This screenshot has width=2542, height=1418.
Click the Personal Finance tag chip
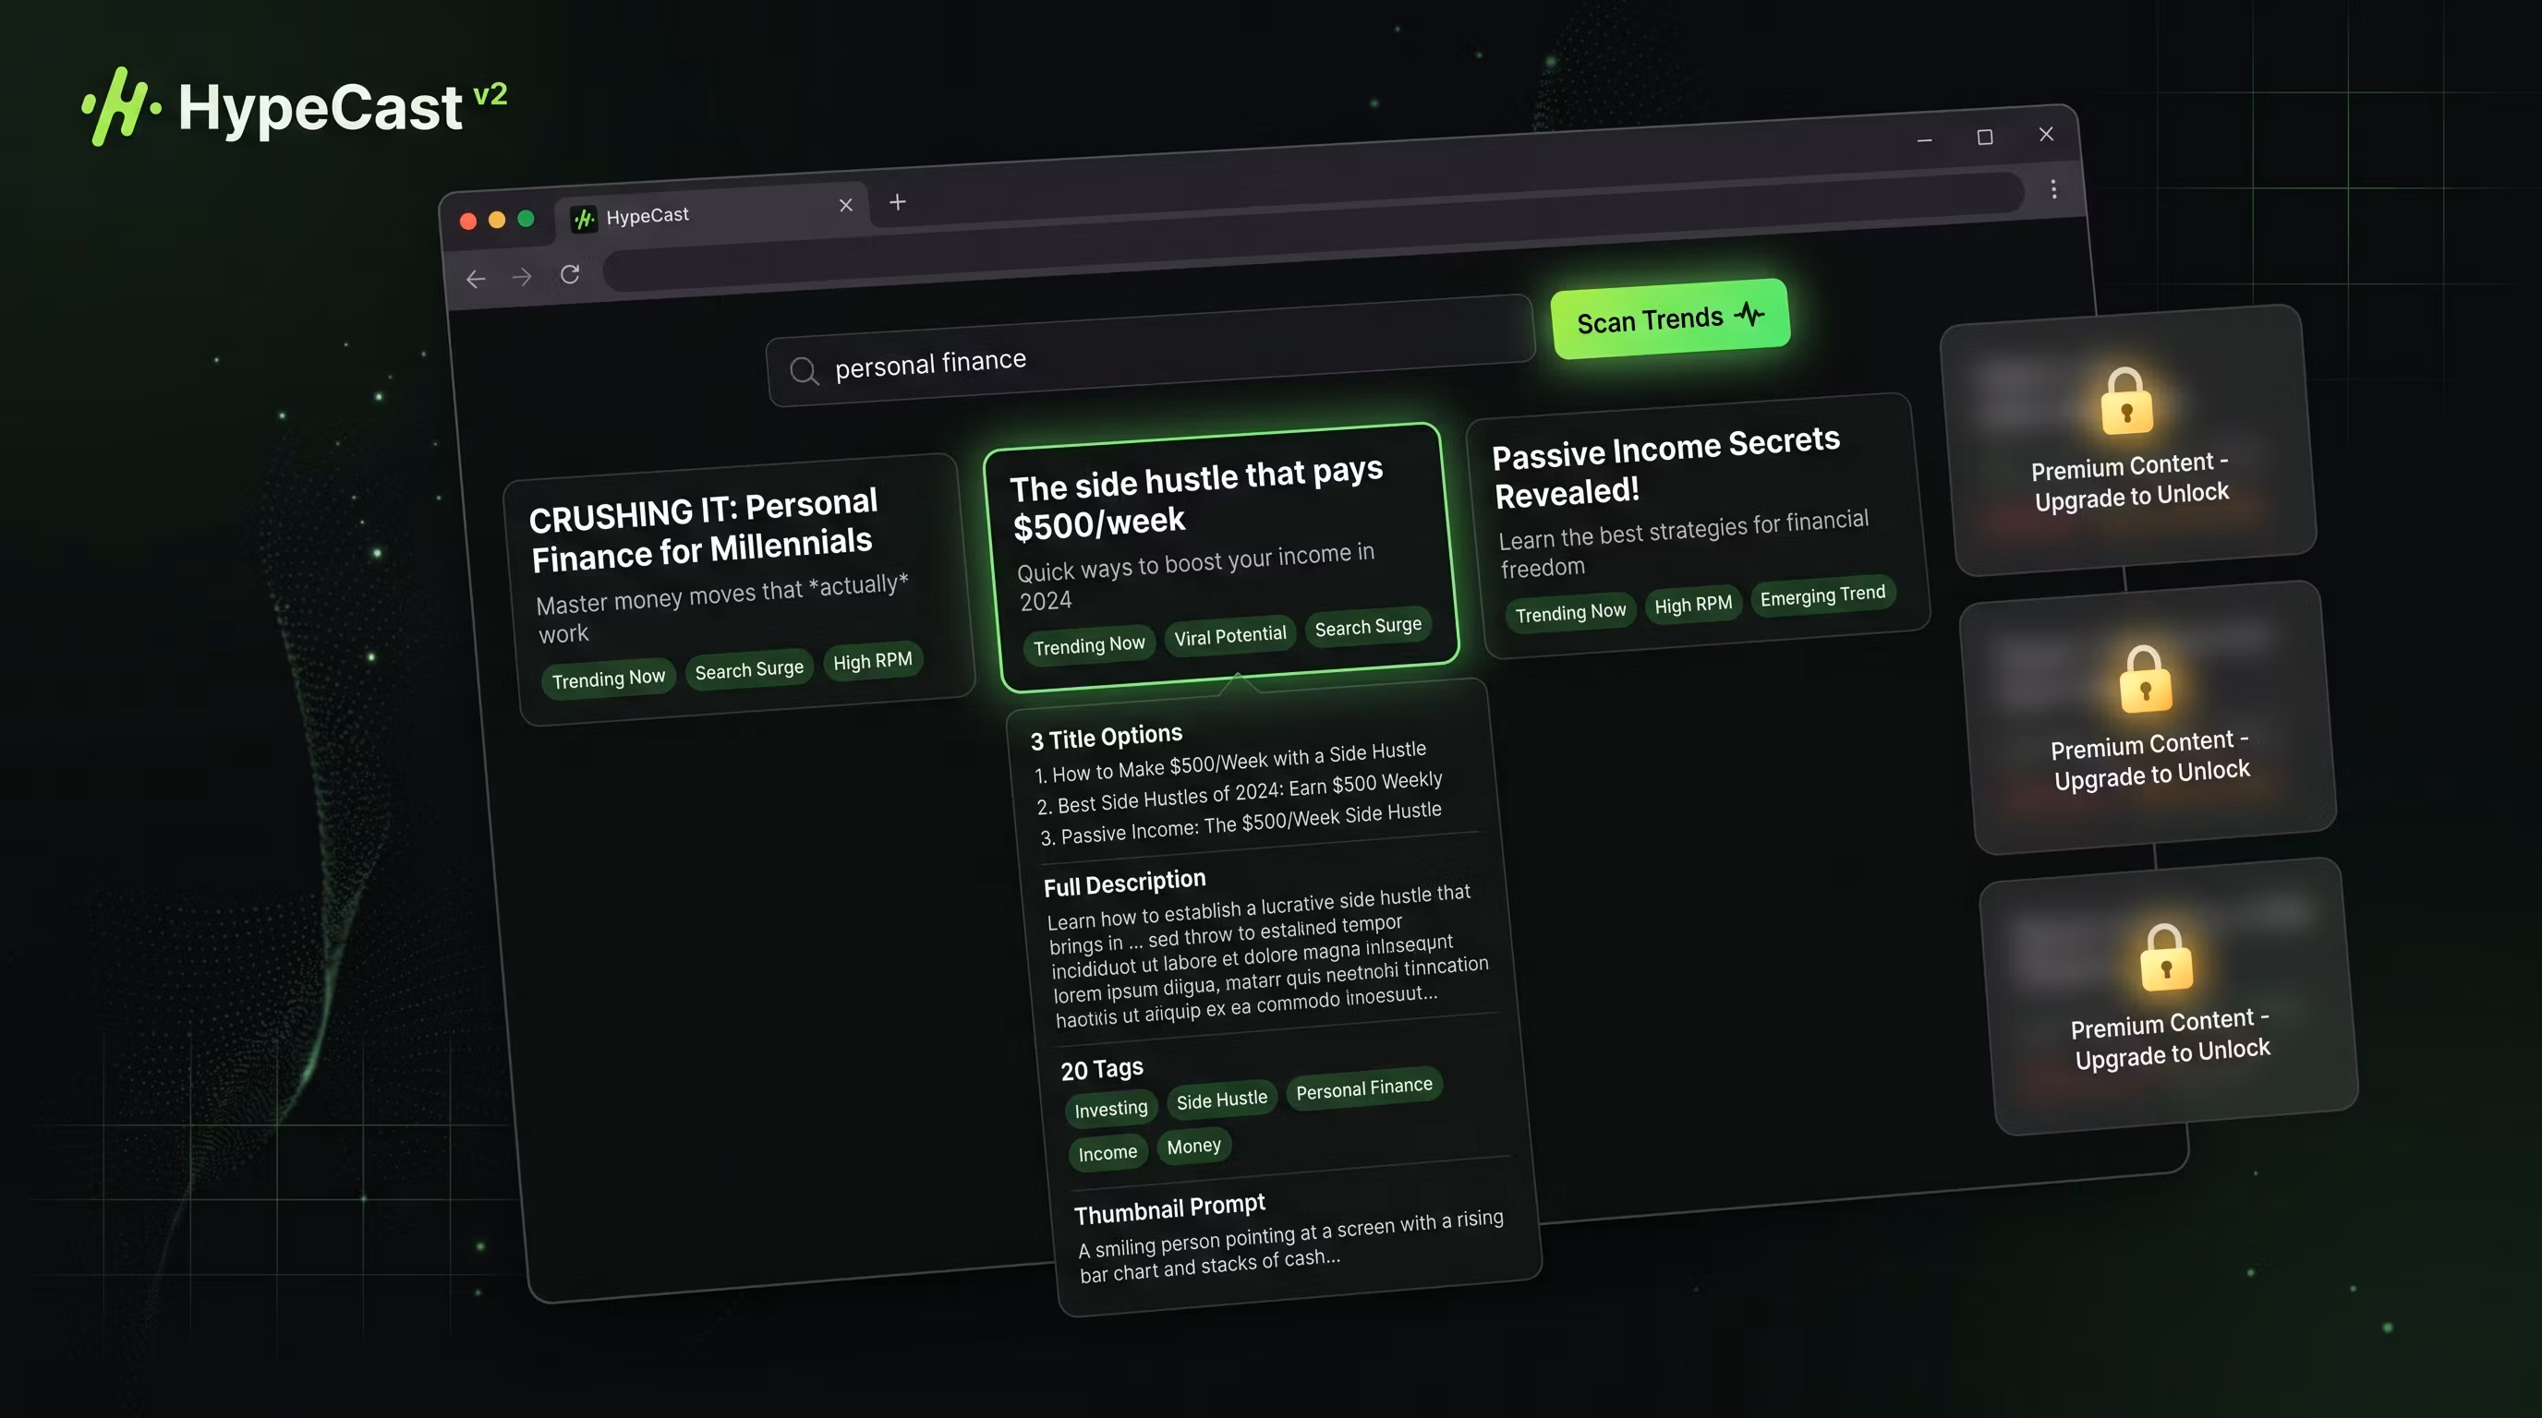[1363, 1088]
